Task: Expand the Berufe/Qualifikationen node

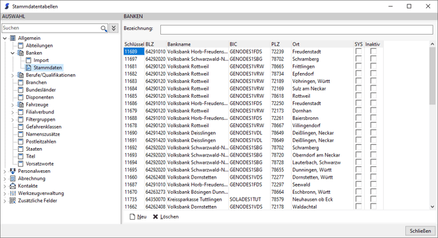Action: coord(12,75)
